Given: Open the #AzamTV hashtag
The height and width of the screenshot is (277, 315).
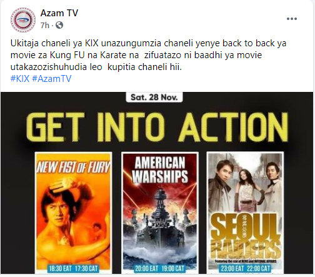Looking at the screenshot, I should tap(52, 79).
